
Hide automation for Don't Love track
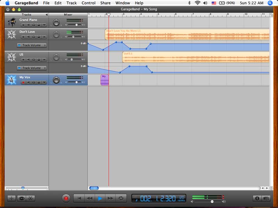coord(44,37)
